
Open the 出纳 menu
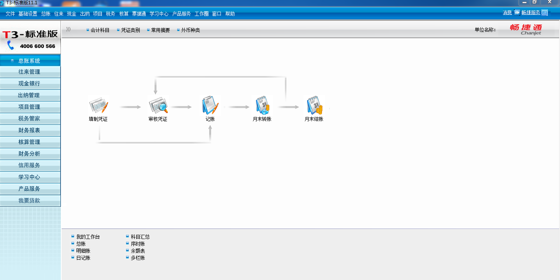point(85,14)
